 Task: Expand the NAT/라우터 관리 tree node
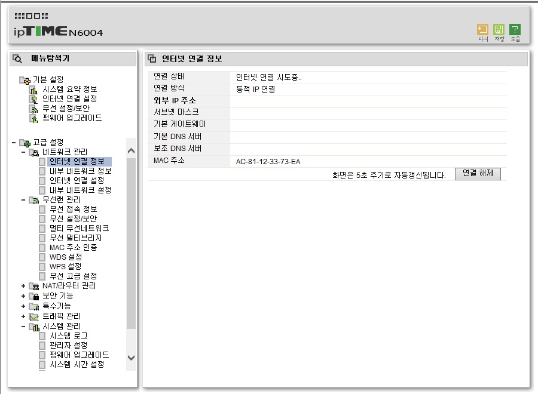pyautogui.click(x=23, y=286)
